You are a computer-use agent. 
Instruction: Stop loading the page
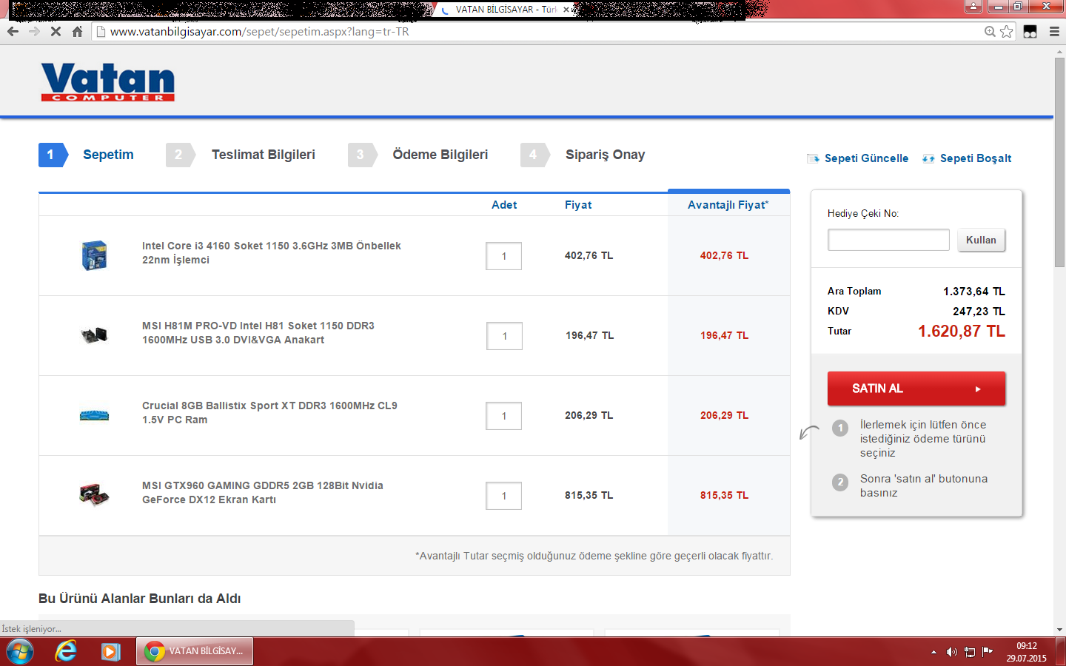click(x=56, y=32)
